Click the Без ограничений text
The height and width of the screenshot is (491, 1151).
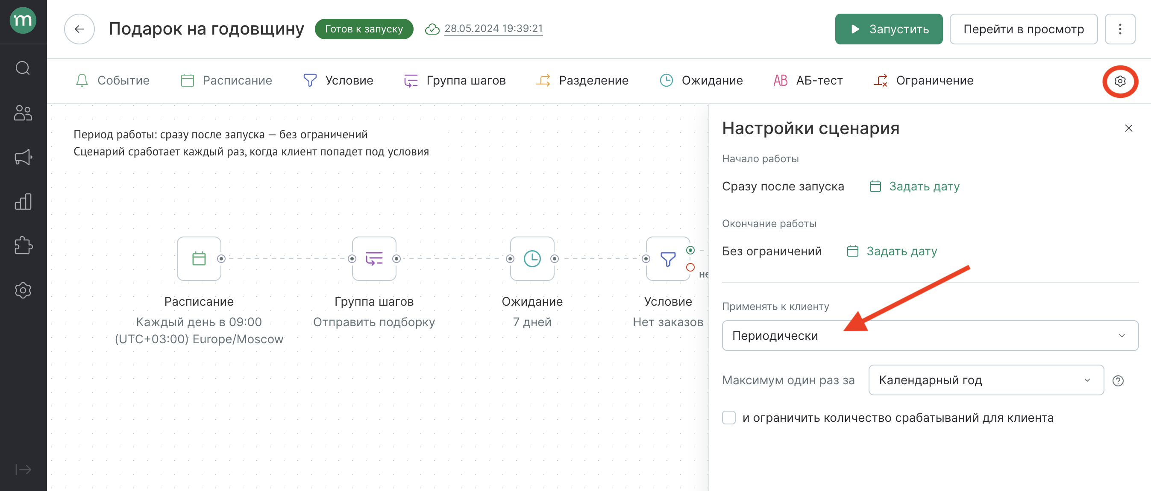(772, 252)
